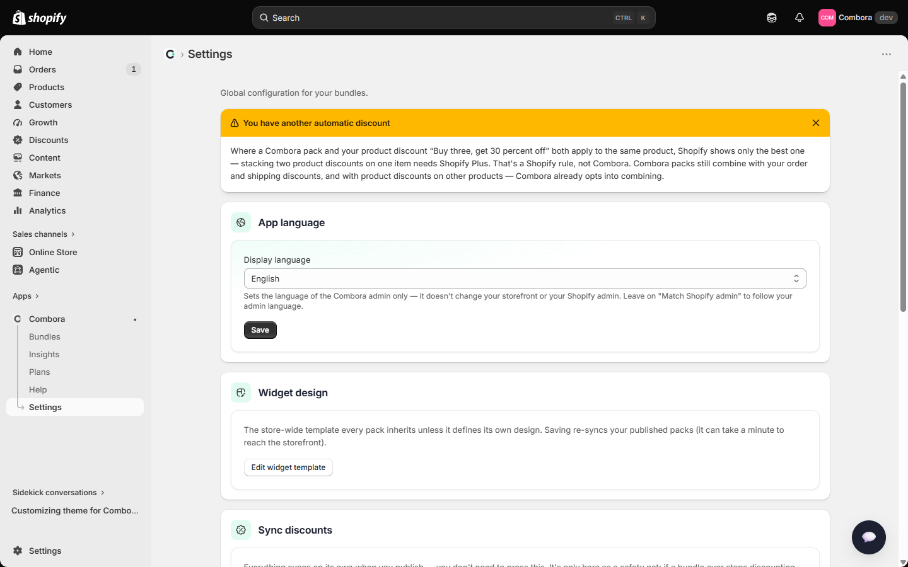The image size is (908, 567).
Task: Open Discounts in the sidebar
Action: pos(75,140)
